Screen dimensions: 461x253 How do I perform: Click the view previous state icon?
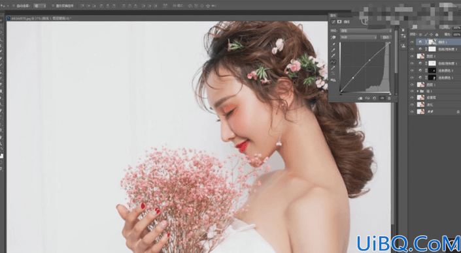click(367, 98)
